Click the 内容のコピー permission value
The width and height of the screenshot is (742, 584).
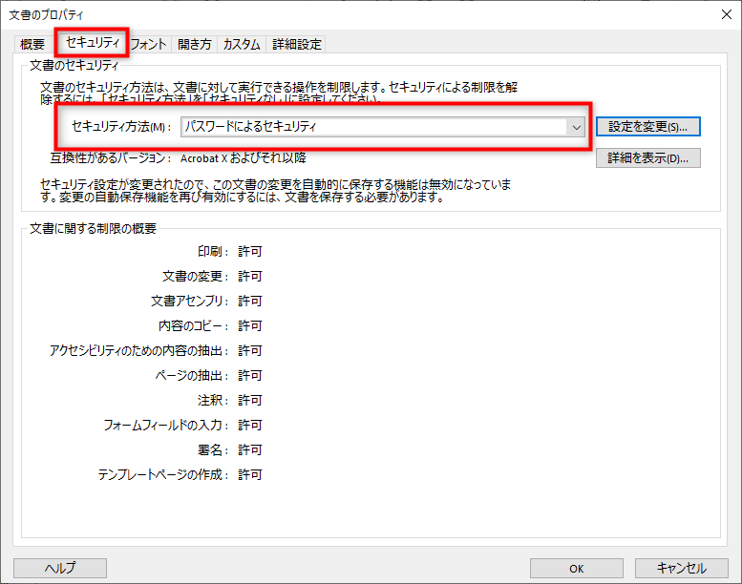[x=249, y=326]
